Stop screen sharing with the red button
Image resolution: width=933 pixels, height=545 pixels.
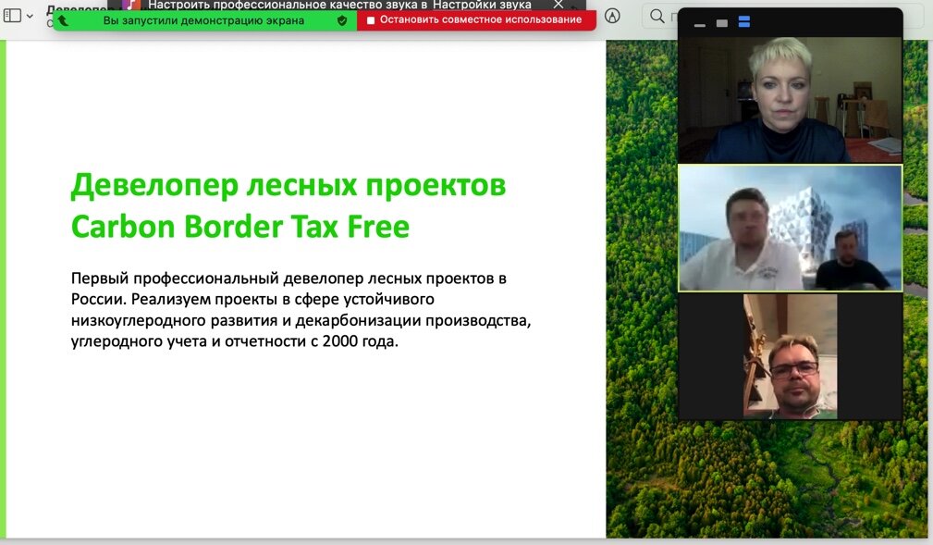(x=476, y=20)
